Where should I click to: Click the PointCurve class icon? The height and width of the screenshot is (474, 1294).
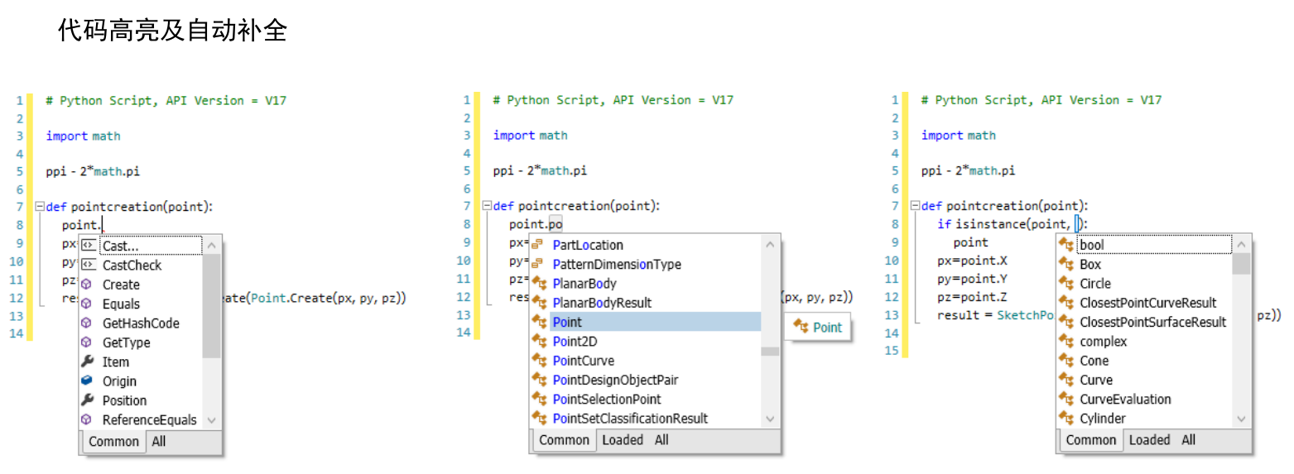coord(539,361)
